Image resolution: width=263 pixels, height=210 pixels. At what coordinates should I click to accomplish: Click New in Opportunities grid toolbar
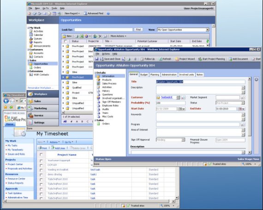point(67,36)
